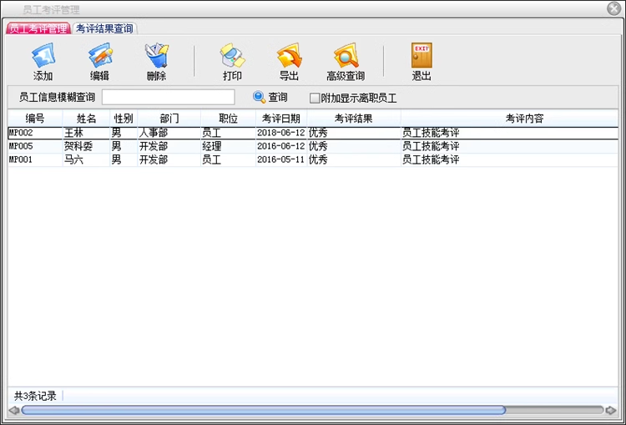Click the 导出 (Export) icon
The width and height of the screenshot is (626, 425).
290,55
